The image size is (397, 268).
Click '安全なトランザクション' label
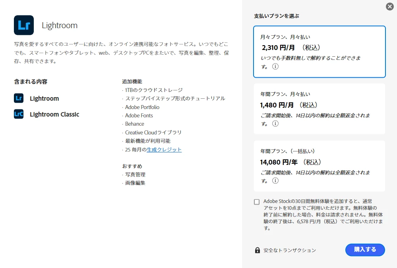[290, 250]
